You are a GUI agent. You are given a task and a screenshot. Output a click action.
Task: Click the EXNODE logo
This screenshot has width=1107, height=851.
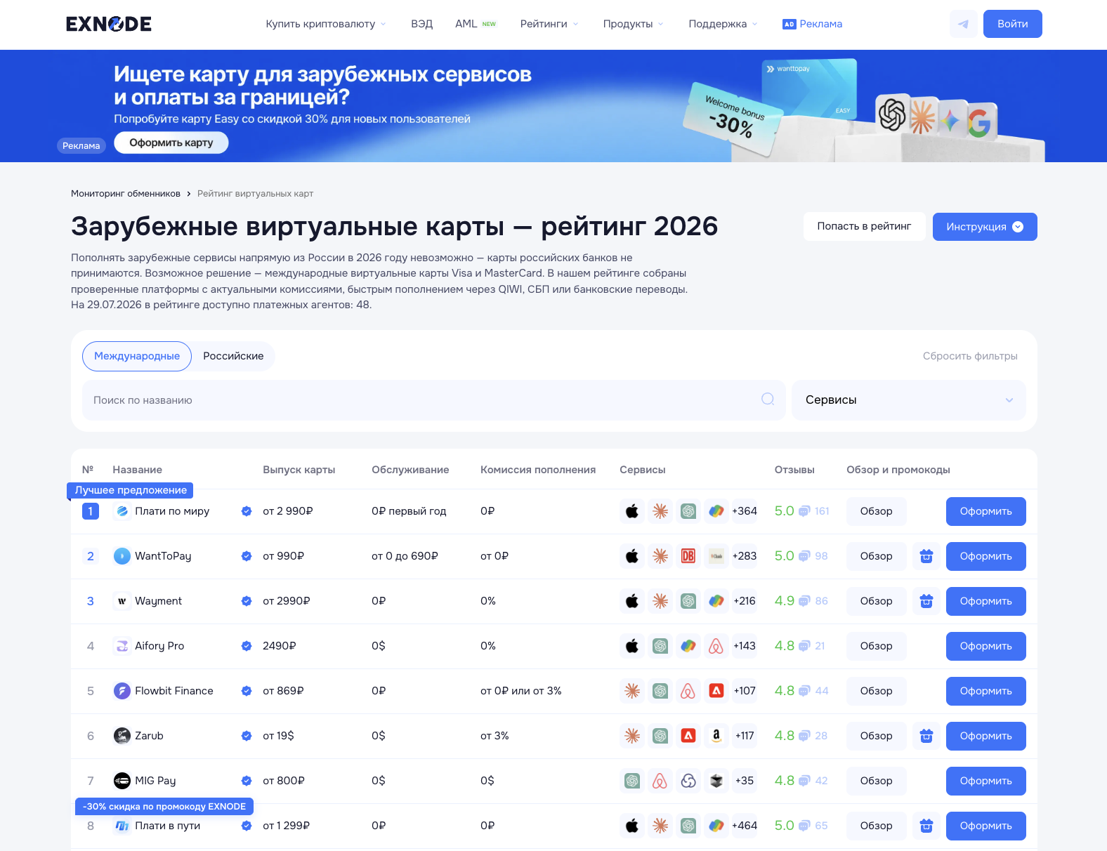pos(109,24)
